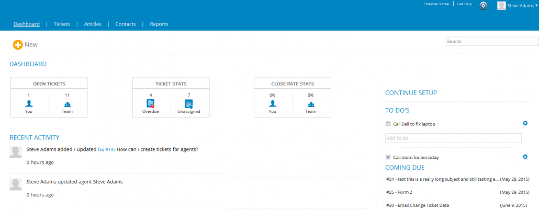
Task: Open the Tickets tab
Action: (x=62, y=24)
